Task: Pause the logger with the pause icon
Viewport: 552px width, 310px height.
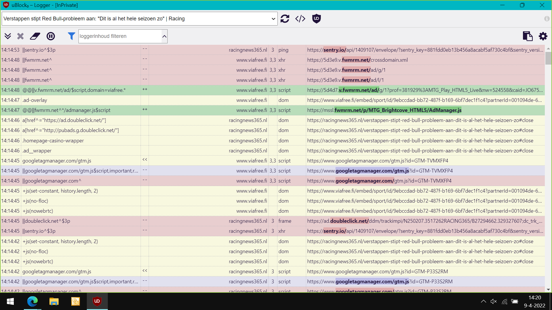Action: click(51, 36)
